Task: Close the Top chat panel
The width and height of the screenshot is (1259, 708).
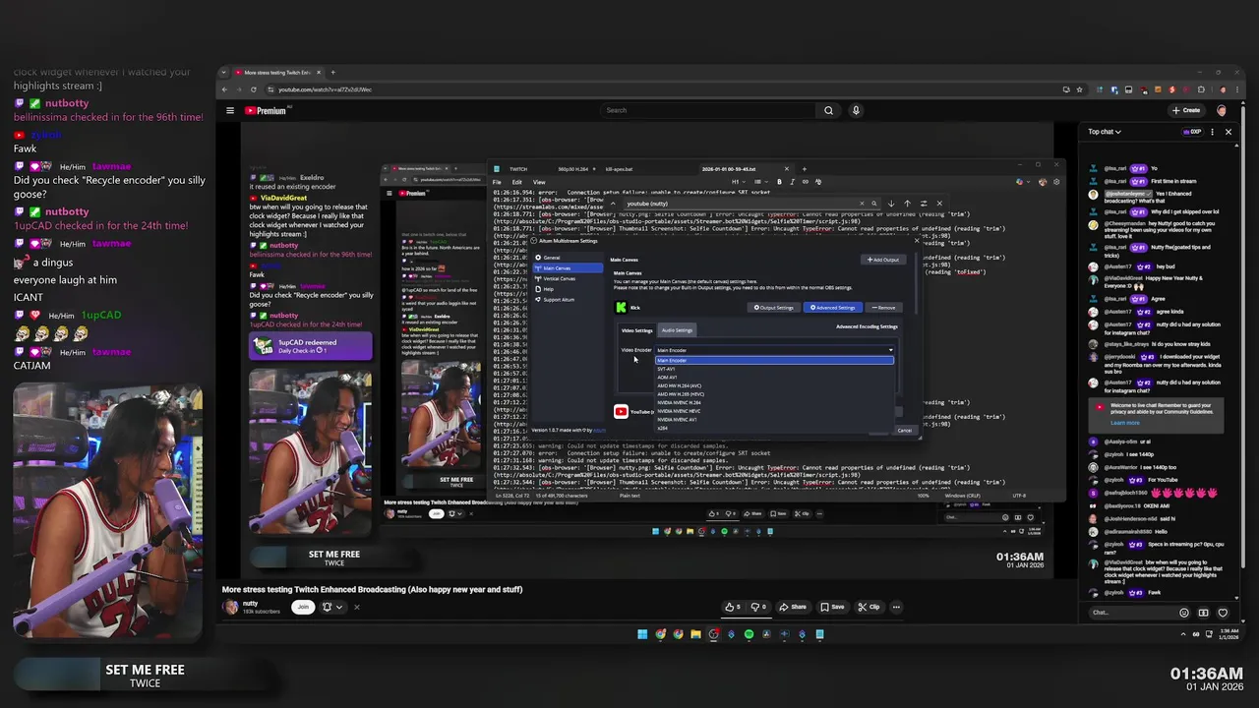Action: [x=1228, y=132]
